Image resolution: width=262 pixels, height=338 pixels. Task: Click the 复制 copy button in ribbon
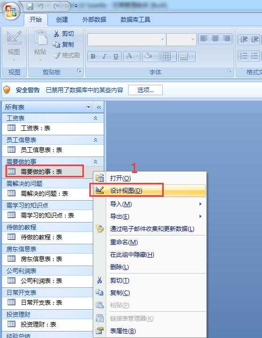pyautogui.click(x=65, y=45)
